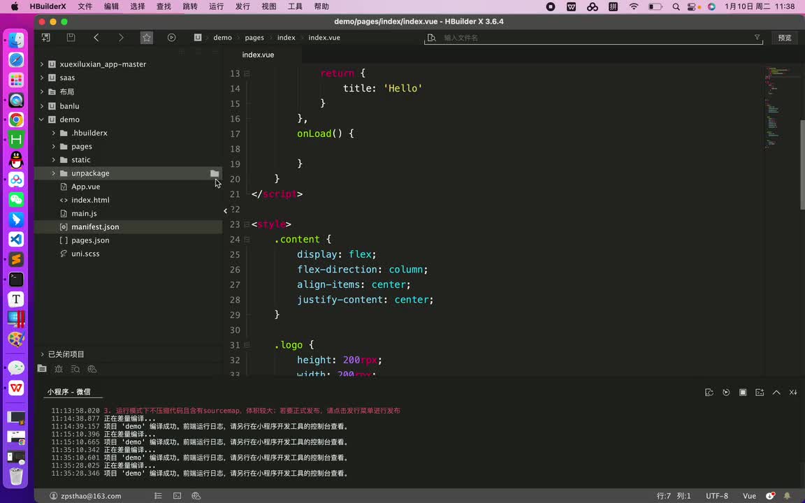Expand the static folder
Screen dimensions: 805x503
(x=53, y=159)
